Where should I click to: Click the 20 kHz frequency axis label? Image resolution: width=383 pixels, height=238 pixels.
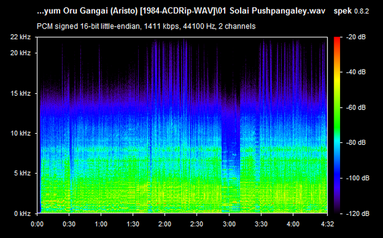tap(20, 53)
